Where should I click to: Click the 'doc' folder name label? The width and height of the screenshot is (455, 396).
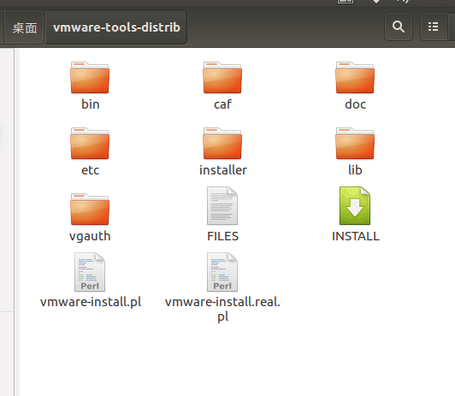pyautogui.click(x=355, y=104)
